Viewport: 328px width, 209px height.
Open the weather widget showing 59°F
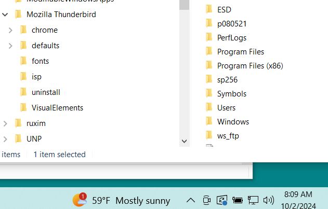tap(121, 200)
